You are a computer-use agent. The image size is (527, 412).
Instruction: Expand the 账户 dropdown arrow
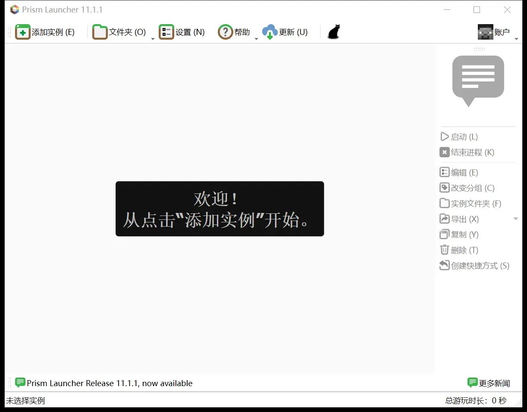pos(516,39)
